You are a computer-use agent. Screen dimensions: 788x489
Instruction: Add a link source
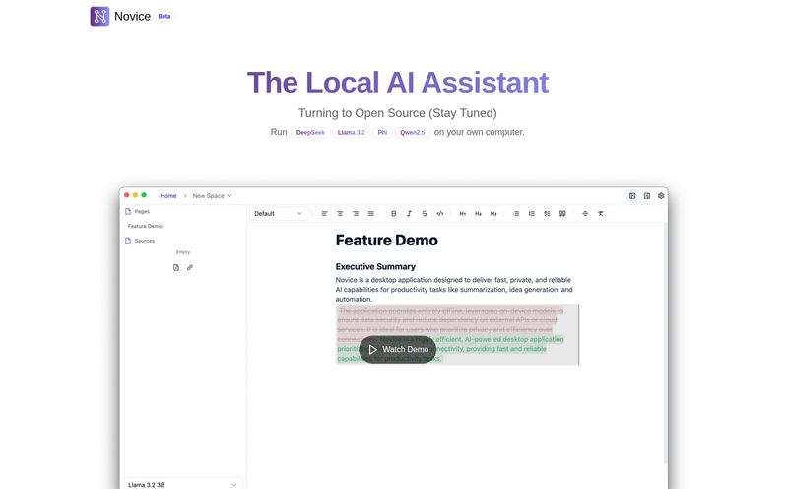tap(190, 267)
